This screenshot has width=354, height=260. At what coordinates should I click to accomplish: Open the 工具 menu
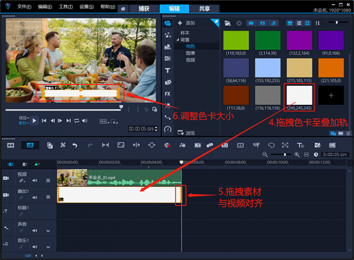[x=66, y=7]
